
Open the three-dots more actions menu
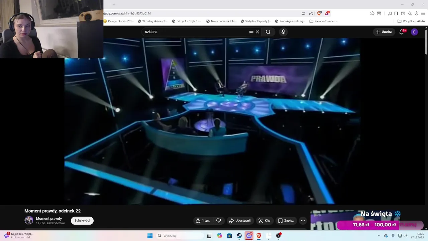coord(303,221)
